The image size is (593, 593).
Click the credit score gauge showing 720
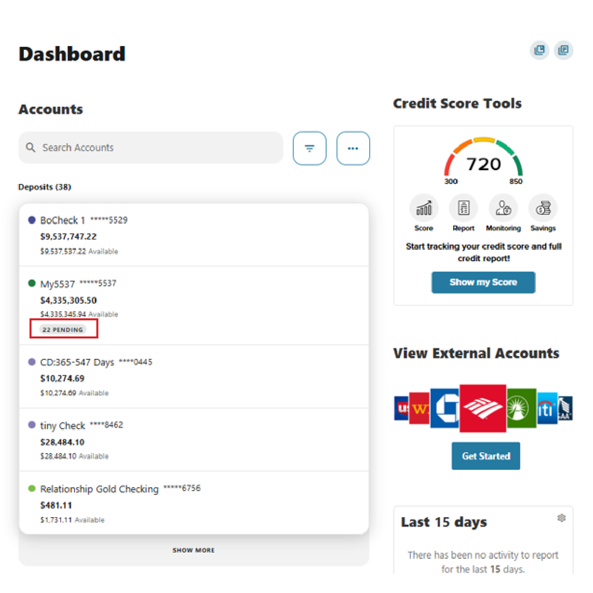(483, 160)
